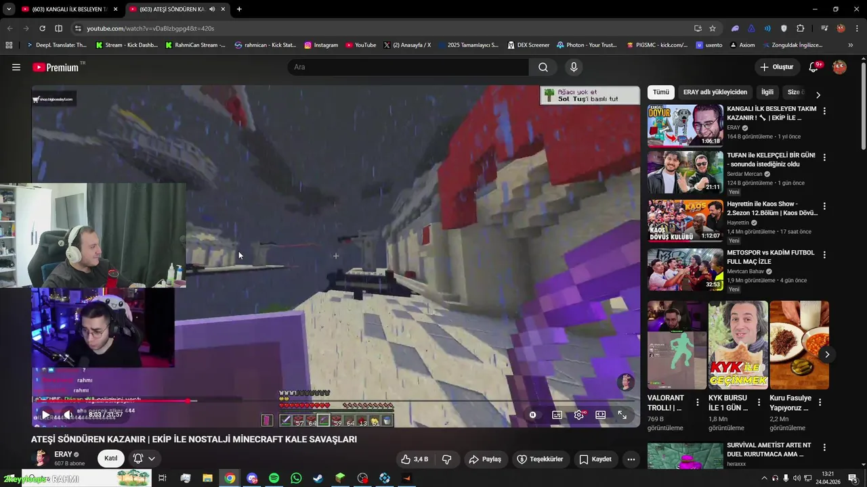Switch to theater mode

(600, 415)
